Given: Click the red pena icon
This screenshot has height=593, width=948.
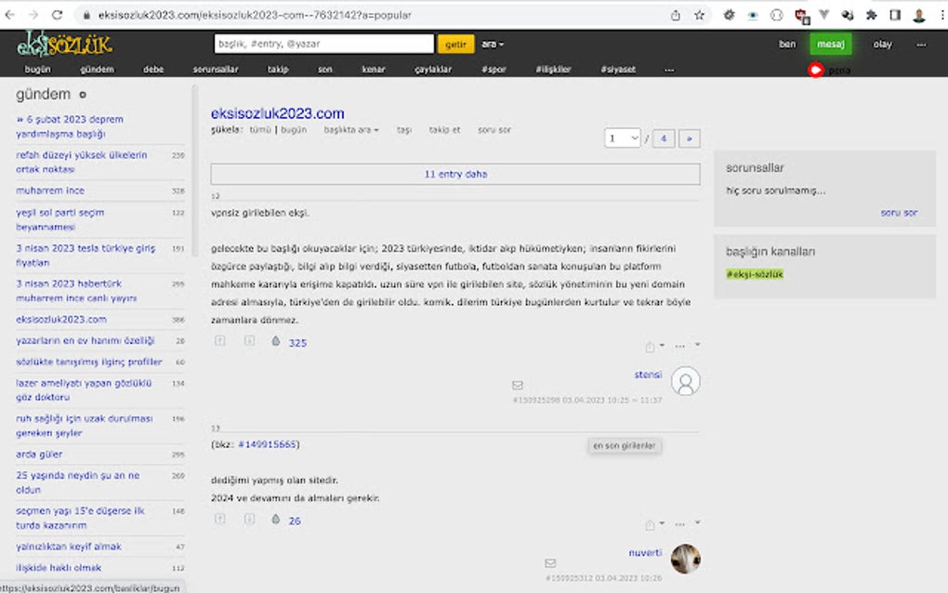Looking at the screenshot, I should coord(816,70).
